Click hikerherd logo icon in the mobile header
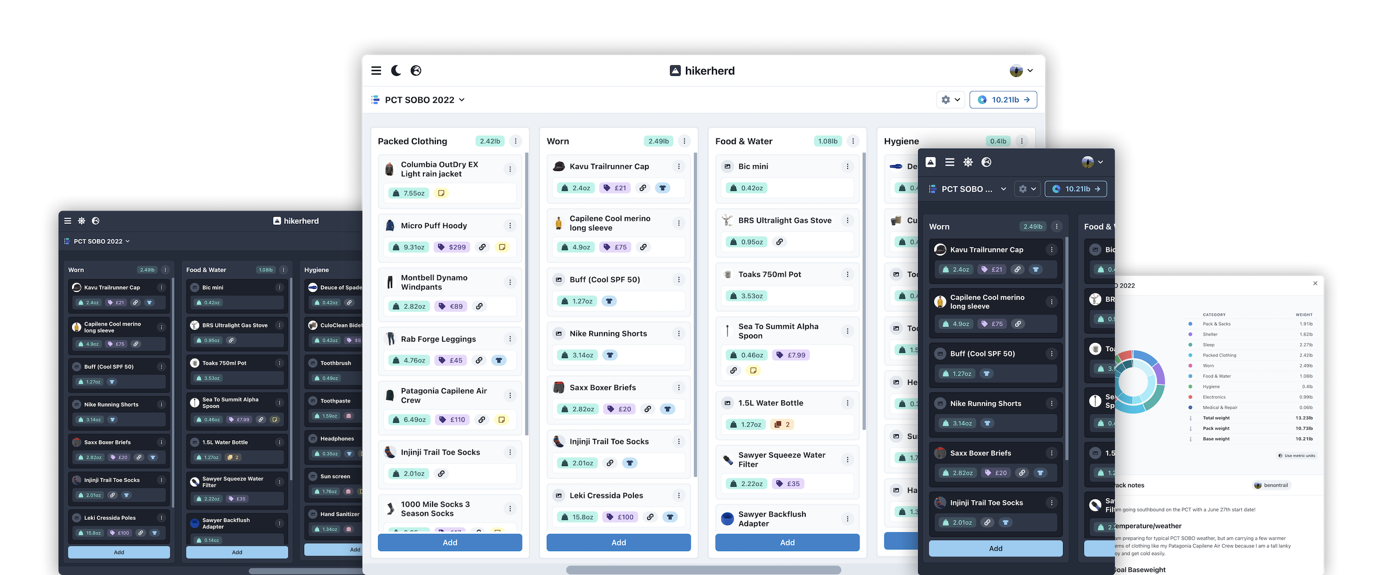Screen dimensions: 1382x575 click(931, 162)
